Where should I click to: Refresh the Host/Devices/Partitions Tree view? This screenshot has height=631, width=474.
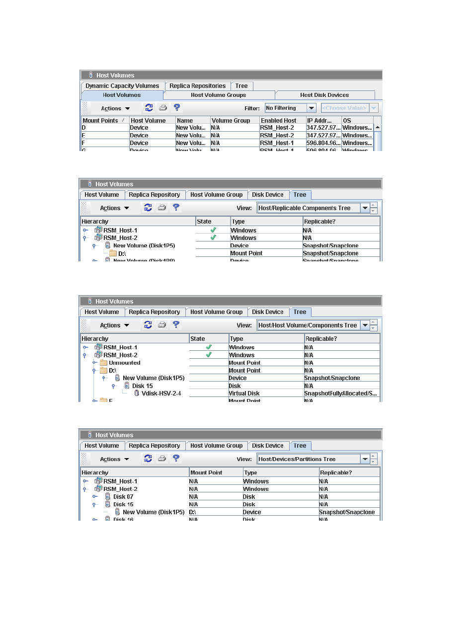pos(148,458)
